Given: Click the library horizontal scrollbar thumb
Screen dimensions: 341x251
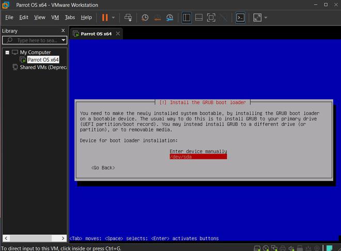Looking at the screenshot, I should tap(30, 238).
